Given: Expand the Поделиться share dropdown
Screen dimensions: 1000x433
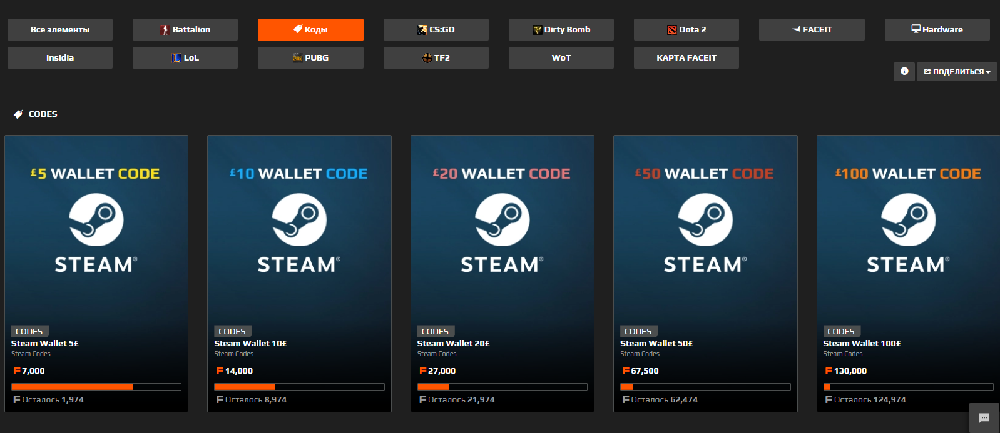Looking at the screenshot, I should point(957,71).
